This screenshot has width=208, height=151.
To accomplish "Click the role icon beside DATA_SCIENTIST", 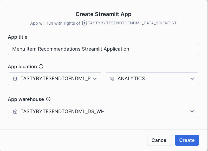I will [84, 23].
